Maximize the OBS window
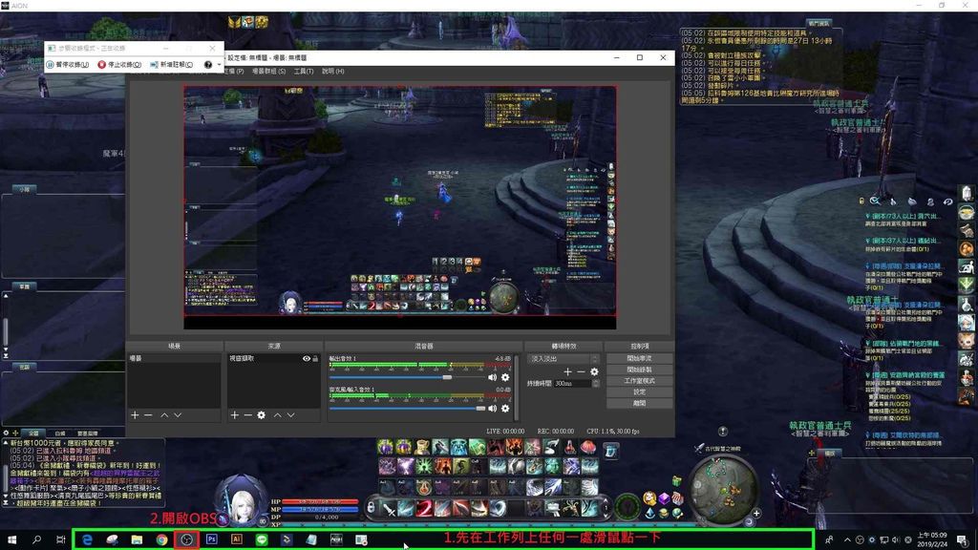Image resolution: width=978 pixels, height=550 pixels. tap(640, 57)
